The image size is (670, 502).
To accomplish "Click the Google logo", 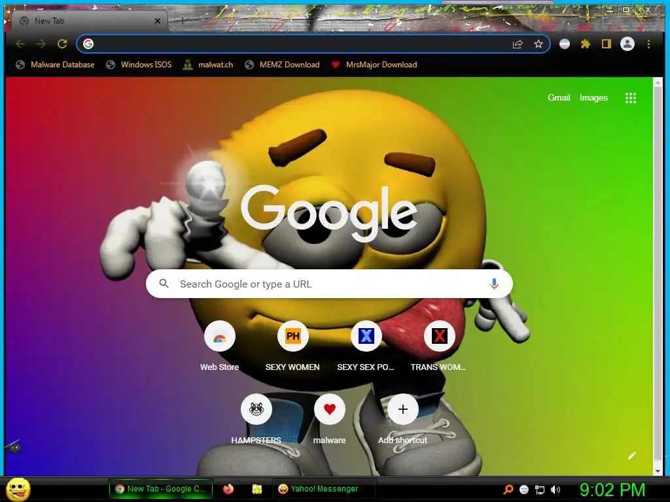I will coord(329,212).
